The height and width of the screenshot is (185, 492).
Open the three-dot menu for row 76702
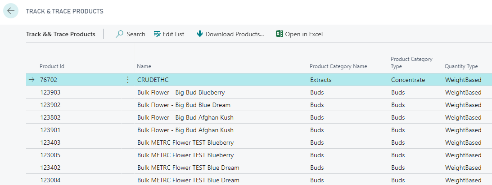pos(127,80)
